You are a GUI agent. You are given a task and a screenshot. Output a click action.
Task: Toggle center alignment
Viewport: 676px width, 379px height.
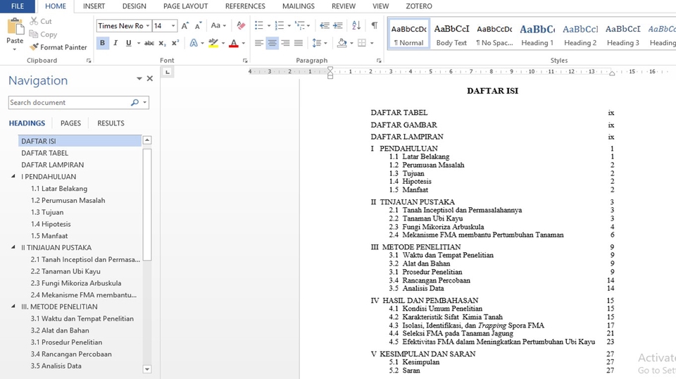[272, 43]
